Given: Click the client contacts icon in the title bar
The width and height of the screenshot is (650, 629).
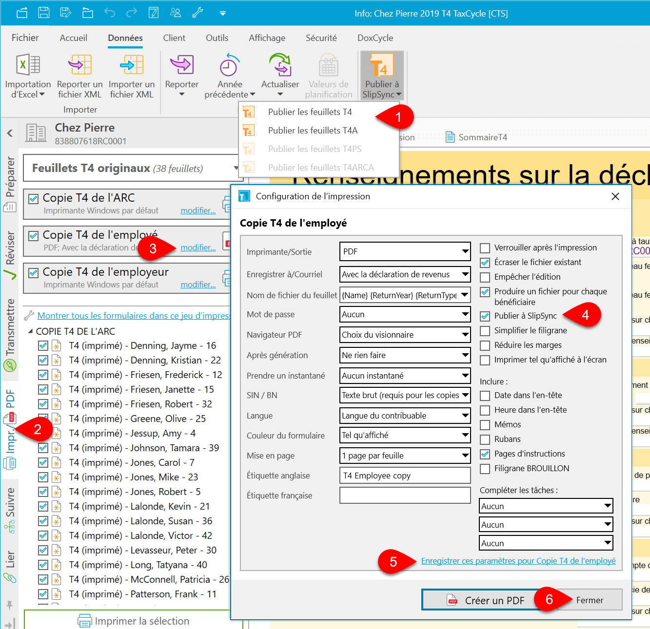Looking at the screenshot, I should [x=176, y=13].
